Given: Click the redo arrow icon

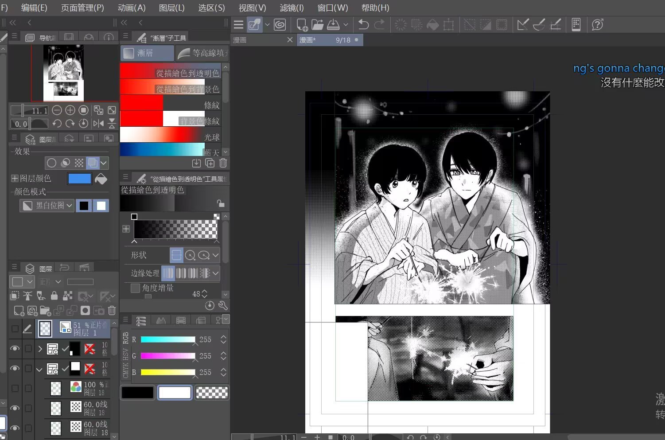Looking at the screenshot, I should 379,25.
